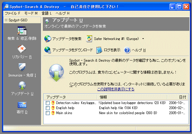Open the ヘルプ H menu in menu bar
Image resolution: width=192 pixels, height=134 pixels.
[x=62, y=13]
